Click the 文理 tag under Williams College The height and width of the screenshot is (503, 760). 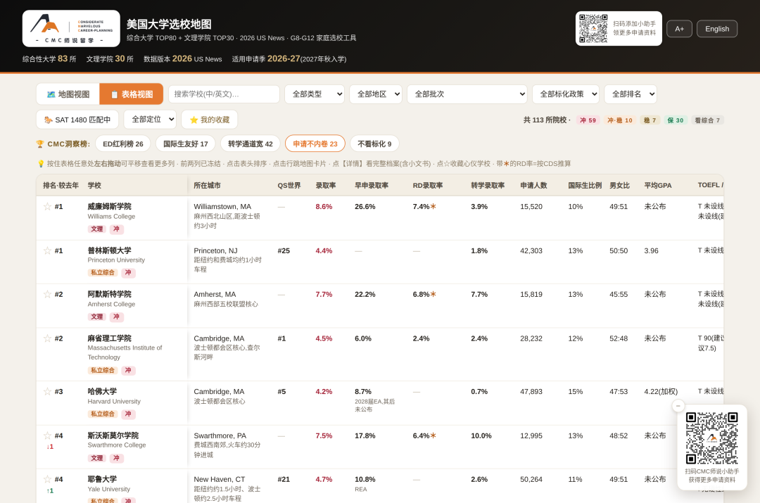pyautogui.click(x=97, y=229)
